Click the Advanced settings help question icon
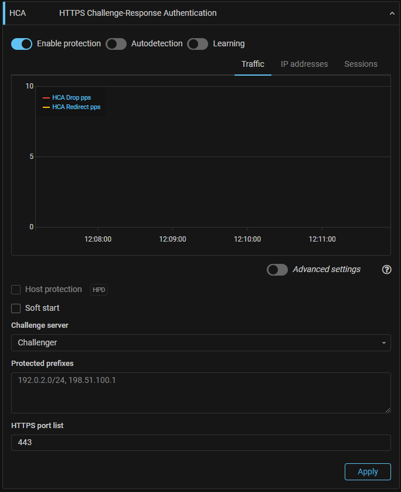 (x=386, y=270)
